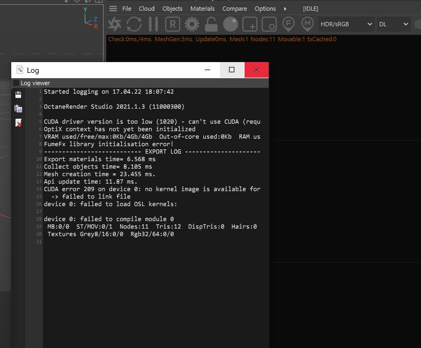421x348 pixels.
Task: Click the 'OctaneRender Studio 2021.1.3' line
Action: [114, 107]
